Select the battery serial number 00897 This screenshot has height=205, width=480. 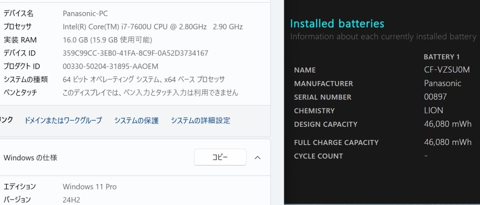pyautogui.click(x=435, y=97)
